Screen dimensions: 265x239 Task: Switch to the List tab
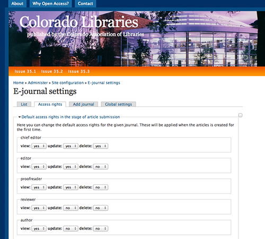pyautogui.click(x=24, y=104)
